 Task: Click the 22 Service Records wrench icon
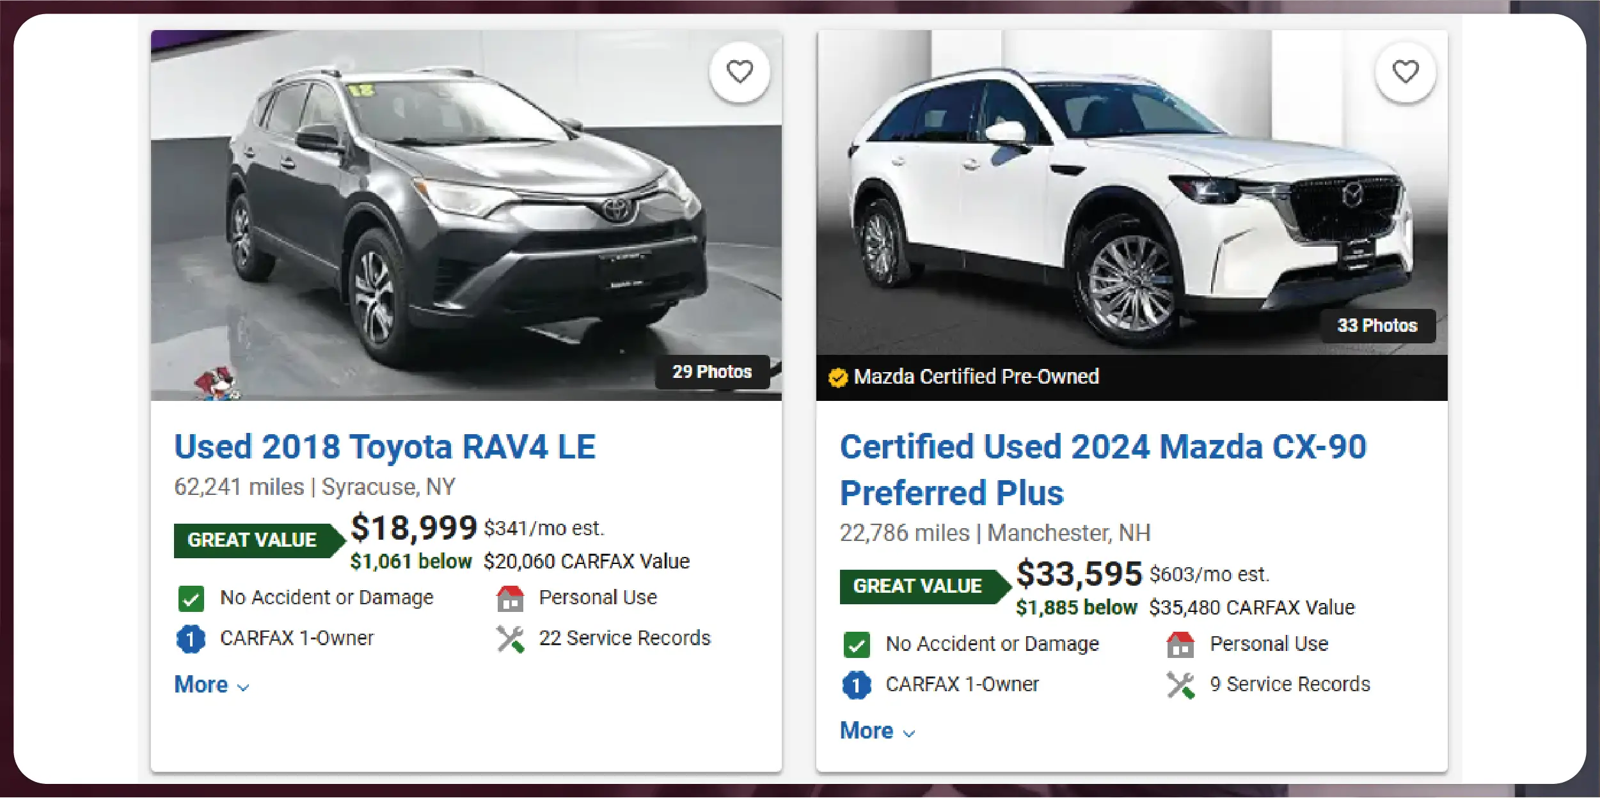point(510,639)
